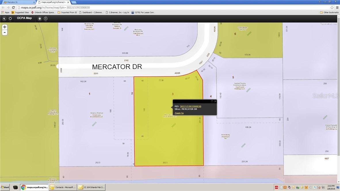The width and height of the screenshot is (340, 191).
Task: Click the '212.5' dimension label
Action: click(x=98, y=163)
